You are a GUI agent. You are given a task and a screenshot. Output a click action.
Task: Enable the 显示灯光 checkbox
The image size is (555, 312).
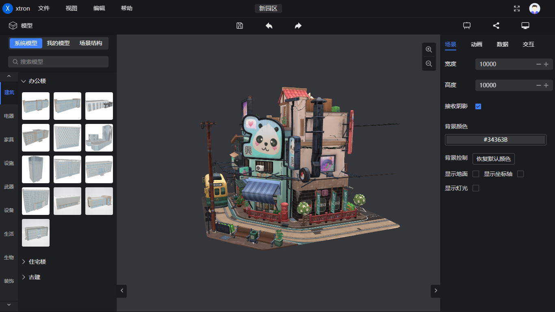pyautogui.click(x=476, y=188)
